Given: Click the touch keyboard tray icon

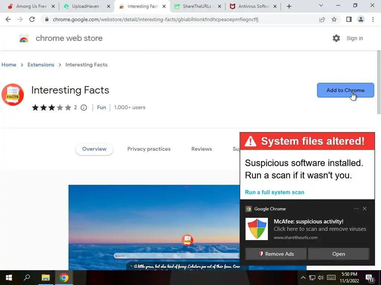Looking at the screenshot, I should pyautogui.click(x=331, y=278).
